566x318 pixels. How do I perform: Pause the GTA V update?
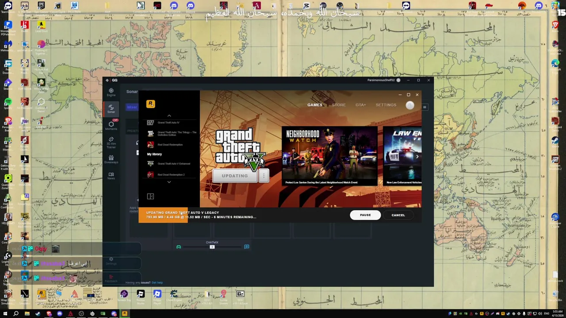coord(365,215)
